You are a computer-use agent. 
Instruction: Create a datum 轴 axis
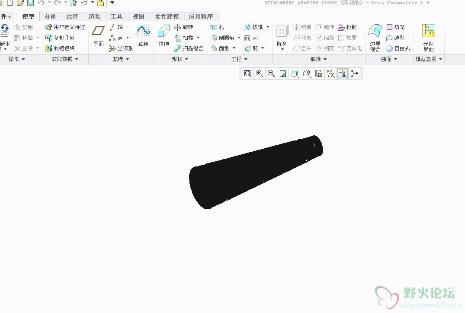click(x=115, y=27)
